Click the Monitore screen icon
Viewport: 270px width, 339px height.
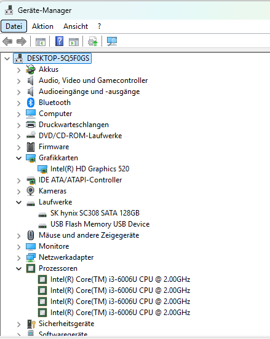[31, 246]
